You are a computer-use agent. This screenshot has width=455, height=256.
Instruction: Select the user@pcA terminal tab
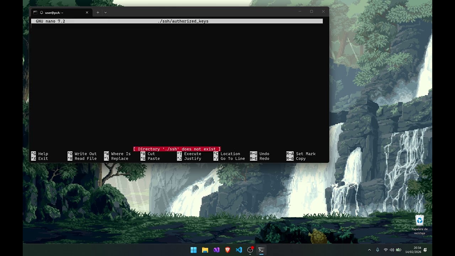pos(61,12)
